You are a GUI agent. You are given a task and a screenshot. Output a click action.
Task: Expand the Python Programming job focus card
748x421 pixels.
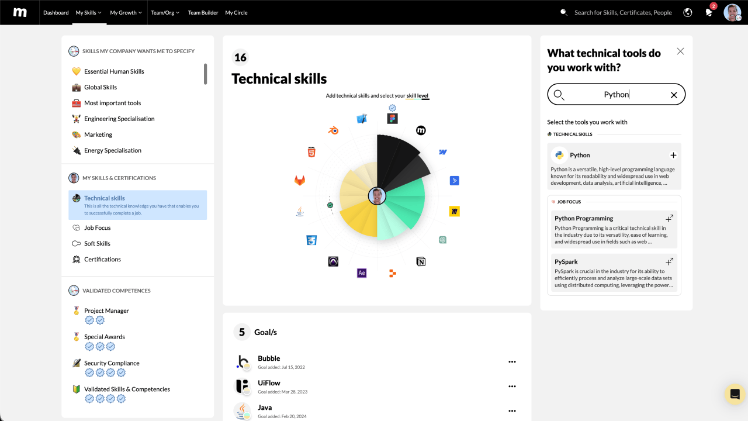click(x=670, y=218)
